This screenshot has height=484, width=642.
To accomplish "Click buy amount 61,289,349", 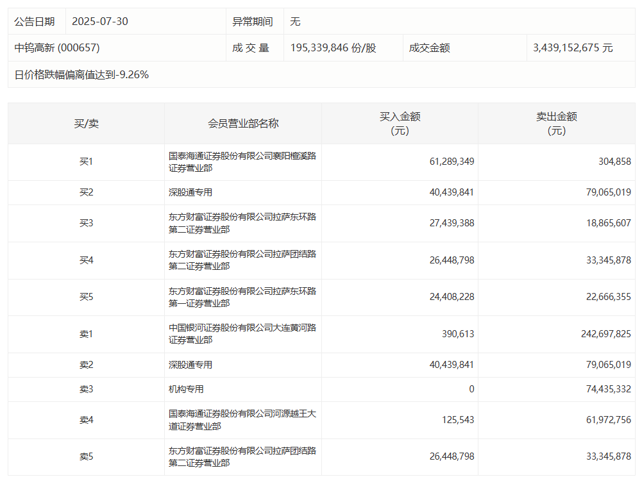I will (452, 162).
